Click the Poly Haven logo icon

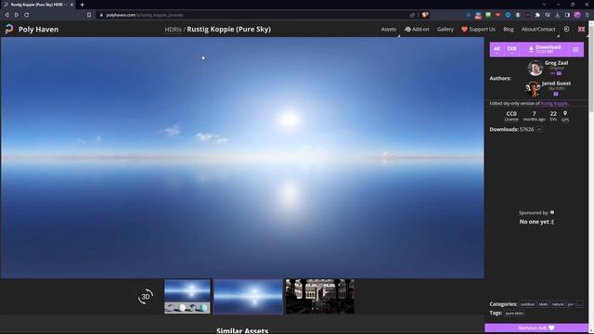point(9,29)
